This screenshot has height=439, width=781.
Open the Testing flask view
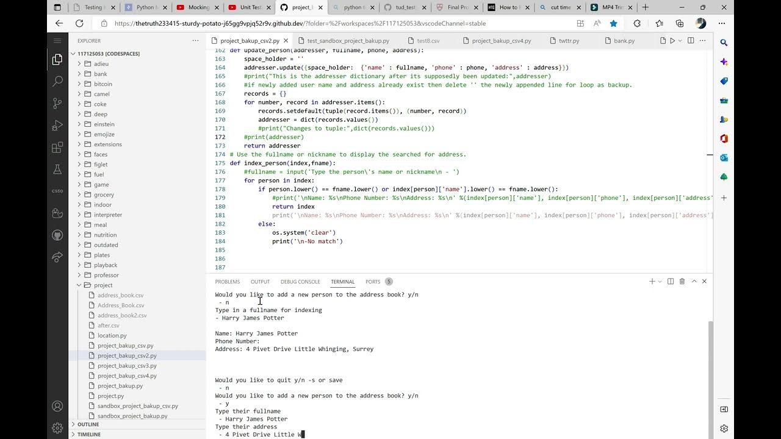57,170
